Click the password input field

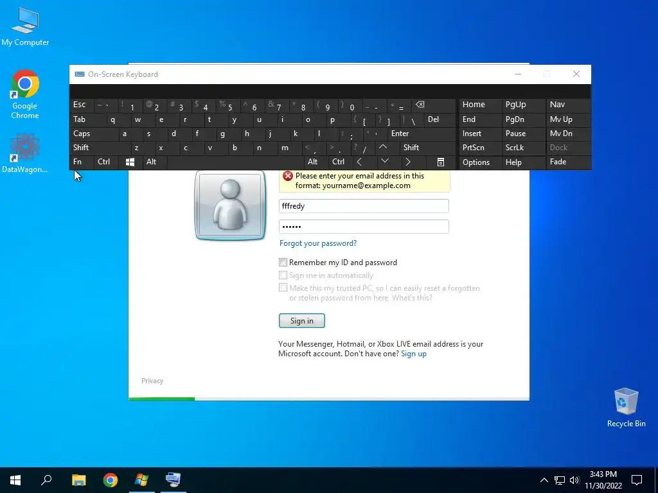point(364,227)
